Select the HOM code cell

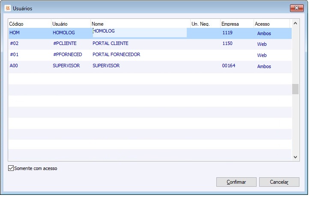tap(15, 33)
